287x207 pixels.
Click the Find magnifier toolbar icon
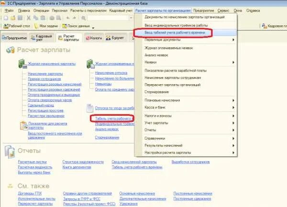(x=83, y=18)
